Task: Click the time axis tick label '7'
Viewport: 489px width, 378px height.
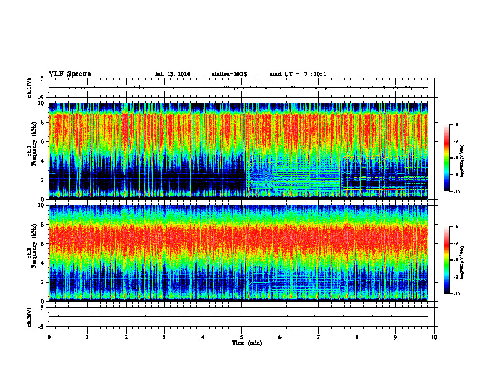Action: tap(319, 337)
